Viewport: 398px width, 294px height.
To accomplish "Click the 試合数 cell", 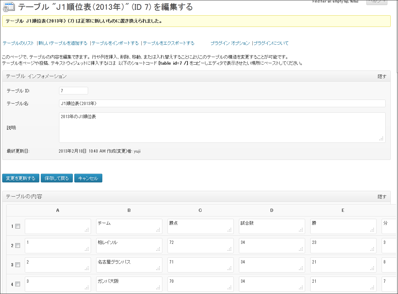I will 272,226.
